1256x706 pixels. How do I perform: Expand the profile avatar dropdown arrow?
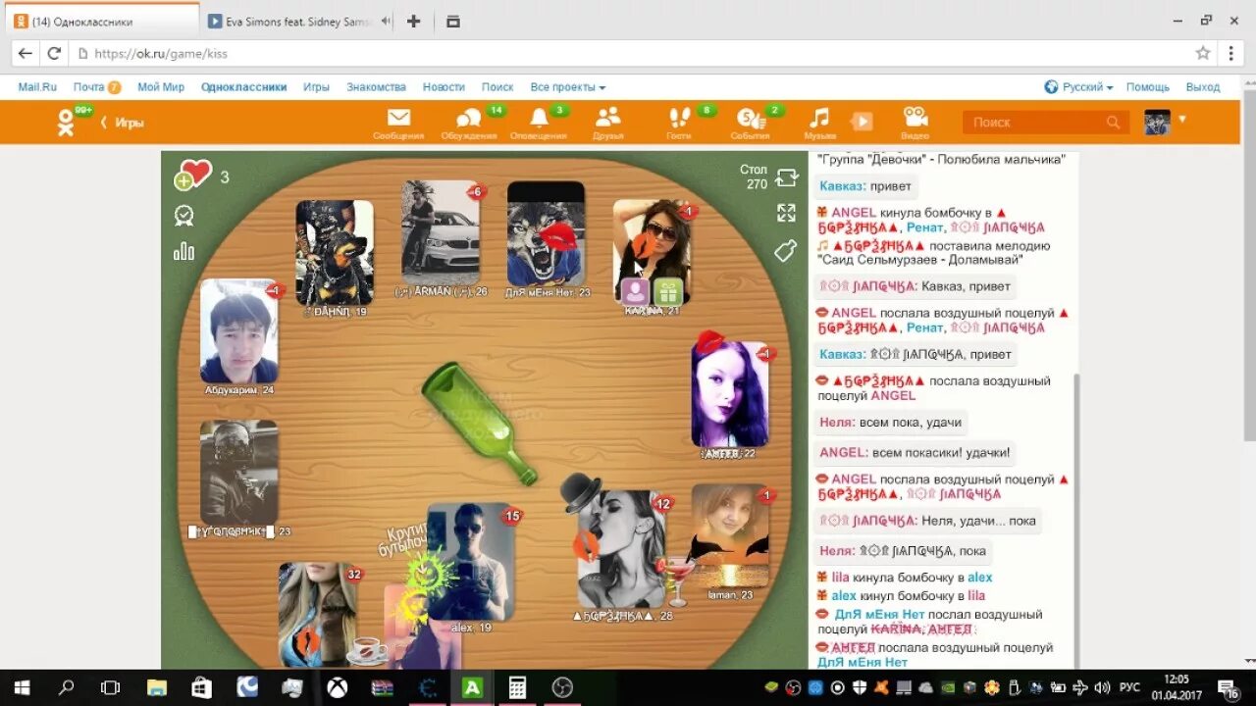(1182, 120)
